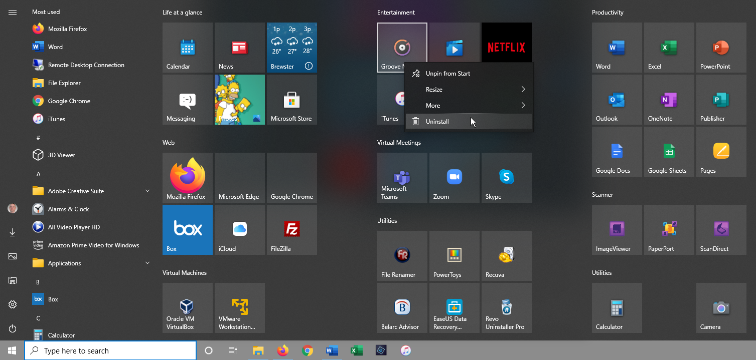
Task: Click the Windows Start button
Action: point(12,350)
